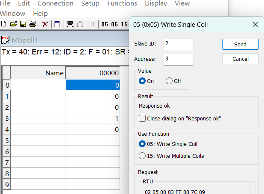Select the On value radio button
The image size is (264, 194).
pos(142,81)
